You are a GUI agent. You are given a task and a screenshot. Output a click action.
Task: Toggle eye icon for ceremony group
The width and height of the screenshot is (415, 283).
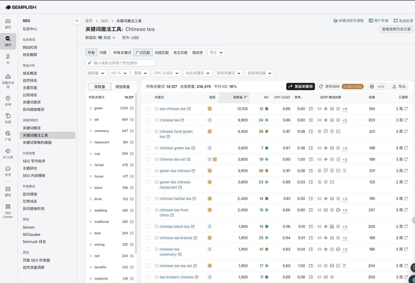(132, 131)
